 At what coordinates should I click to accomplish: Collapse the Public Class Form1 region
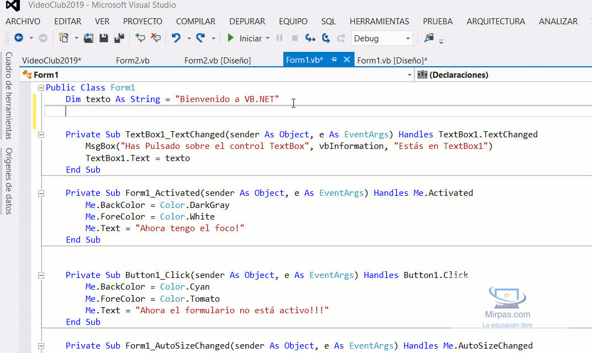(41, 88)
